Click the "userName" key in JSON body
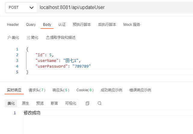 click(x=47, y=60)
